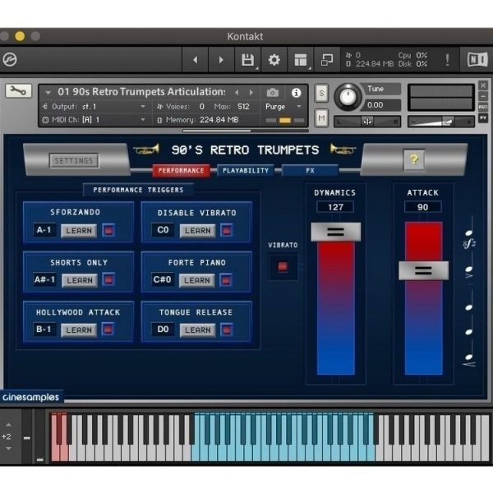
Task: Click the cinesamples logo
Action: pyautogui.click(x=31, y=397)
